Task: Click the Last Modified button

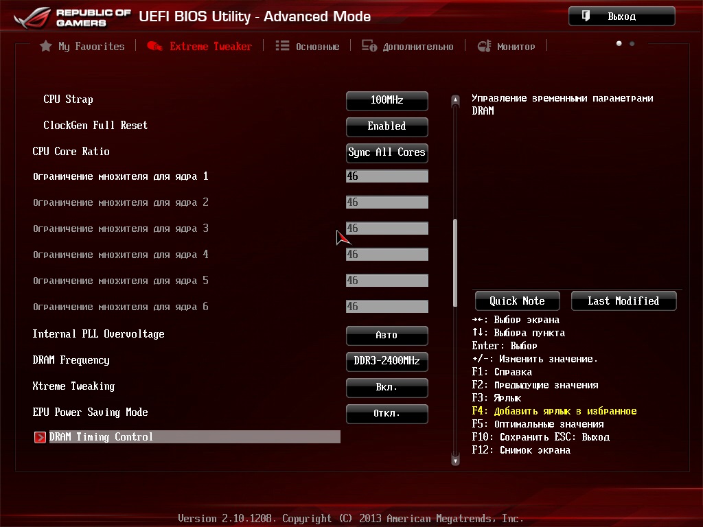Action: 623,301
